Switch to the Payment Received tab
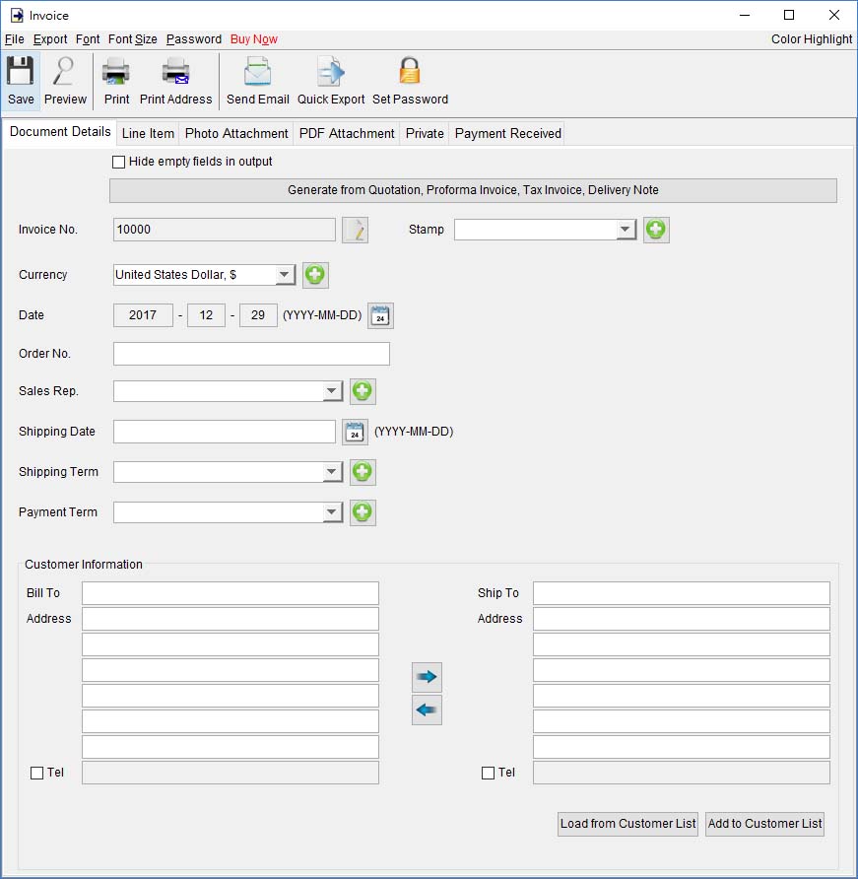Image resolution: width=858 pixels, height=879 pixels. (507, 134)
